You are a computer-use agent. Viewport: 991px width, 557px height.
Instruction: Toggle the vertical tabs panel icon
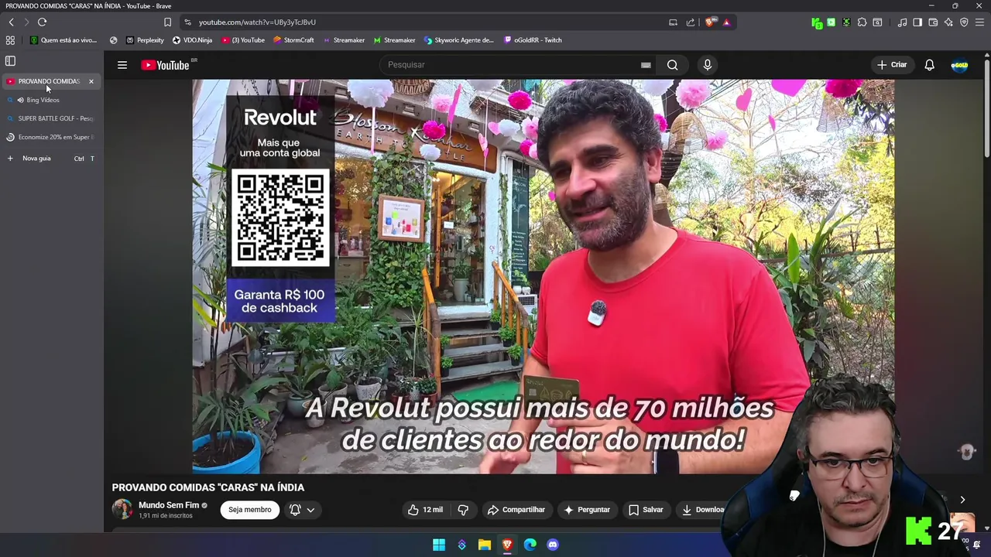pyautogui.click(x=10, y=61)
